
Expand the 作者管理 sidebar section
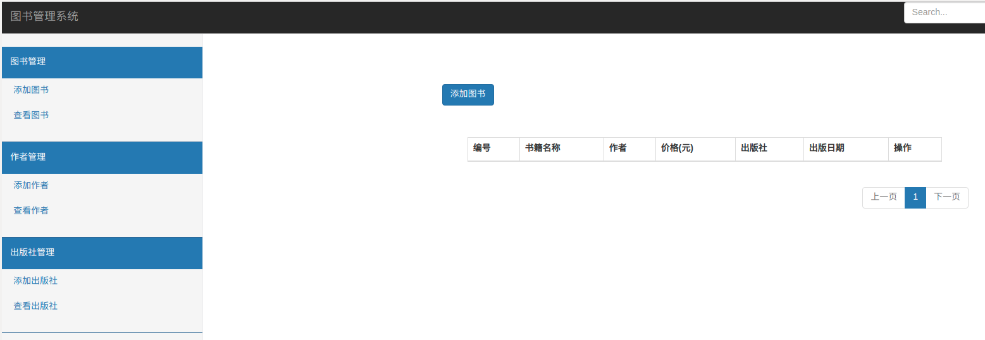pos(102,157)
